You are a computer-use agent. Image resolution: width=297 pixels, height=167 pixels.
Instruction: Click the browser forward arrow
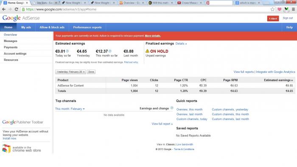[10, 9]
